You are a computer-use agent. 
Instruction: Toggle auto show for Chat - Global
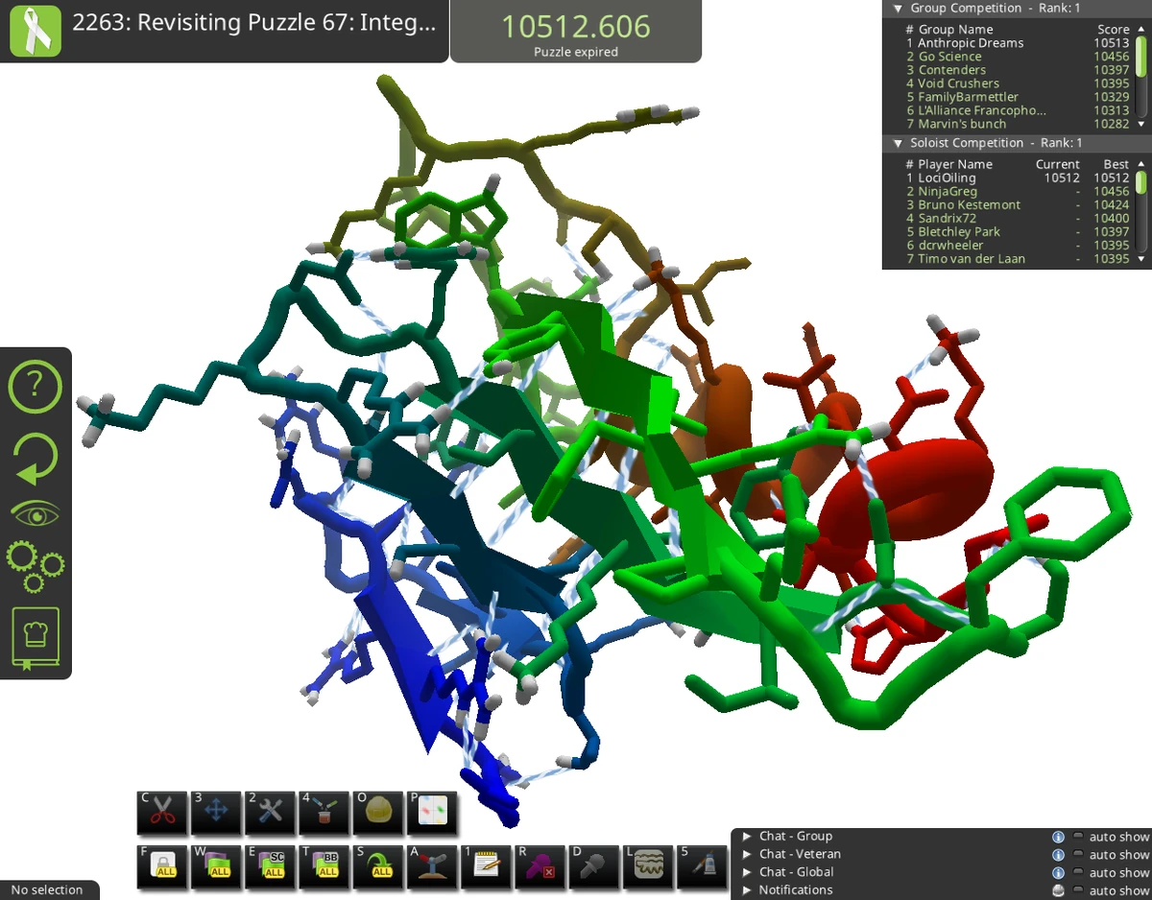coord(1077,871)
